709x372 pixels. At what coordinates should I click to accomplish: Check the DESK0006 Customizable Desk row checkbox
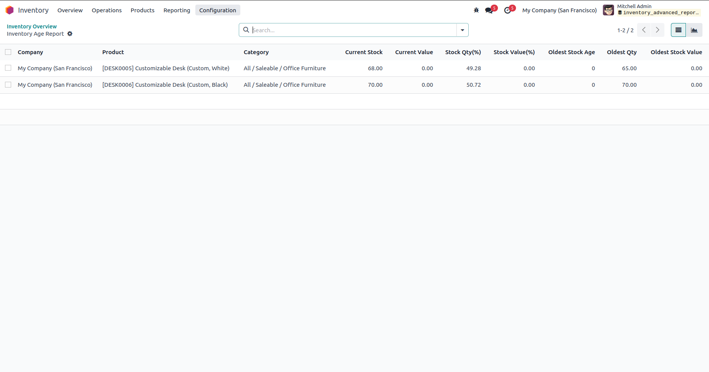[8, 85]
